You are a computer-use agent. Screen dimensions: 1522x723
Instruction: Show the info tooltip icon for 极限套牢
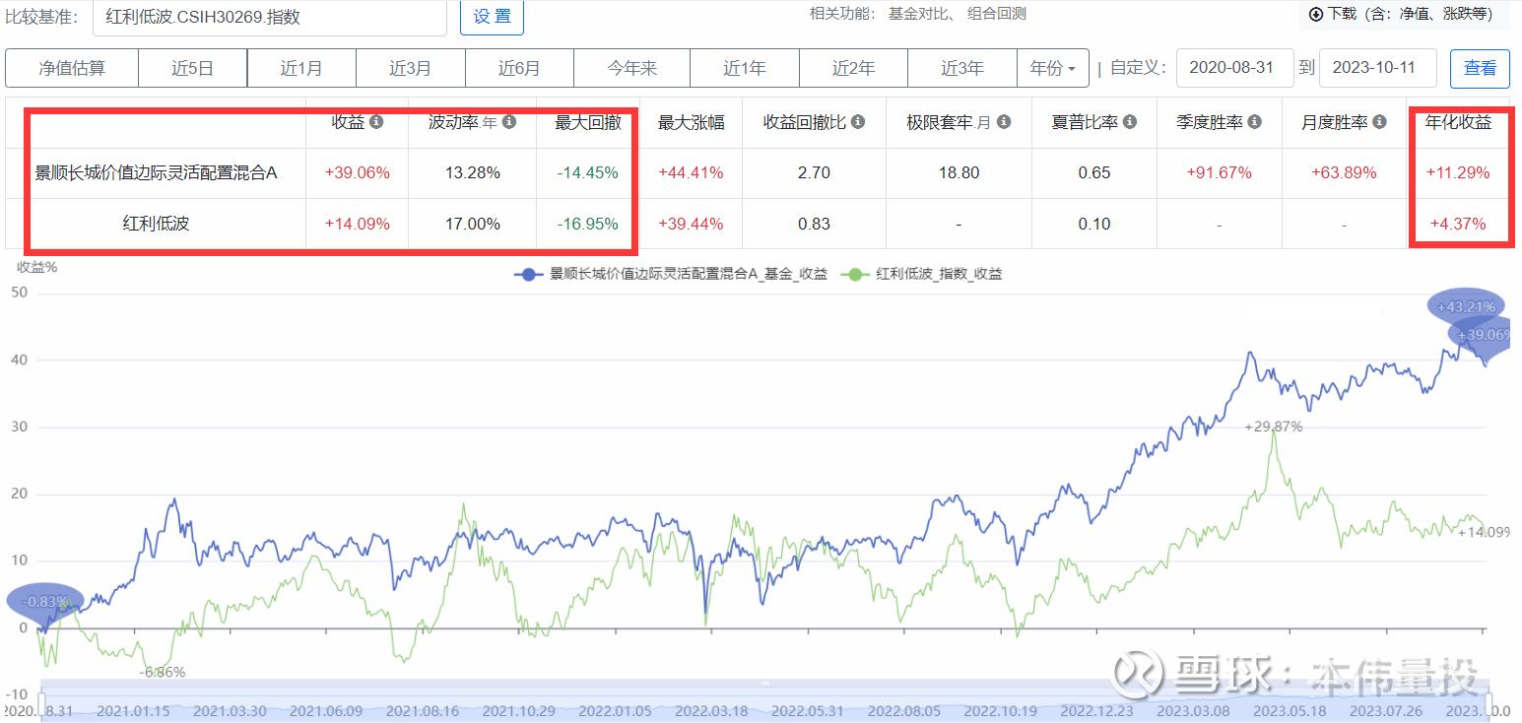1003,123
